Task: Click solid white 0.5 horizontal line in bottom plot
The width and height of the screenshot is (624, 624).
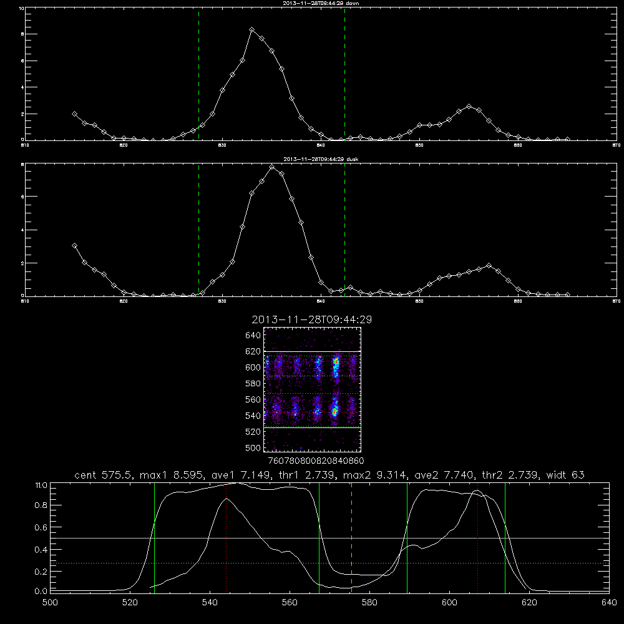Action: point(330,538)
